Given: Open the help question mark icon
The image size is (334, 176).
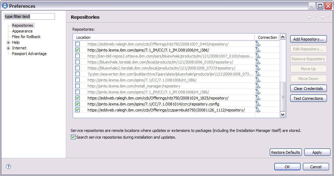Looking at the screenshot, I should [x=8, y=166].
